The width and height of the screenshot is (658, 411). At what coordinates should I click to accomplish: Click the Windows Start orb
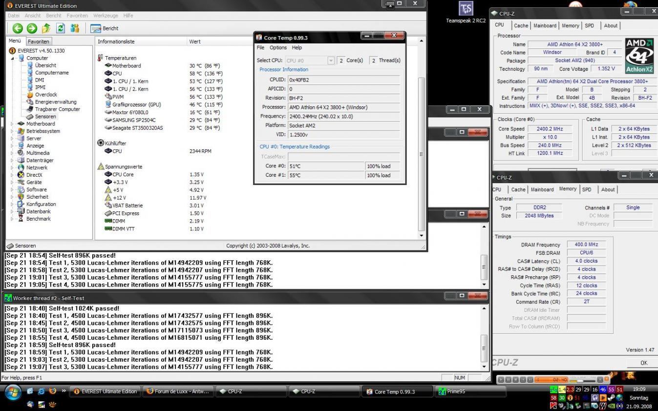click(x=13, y=392)
